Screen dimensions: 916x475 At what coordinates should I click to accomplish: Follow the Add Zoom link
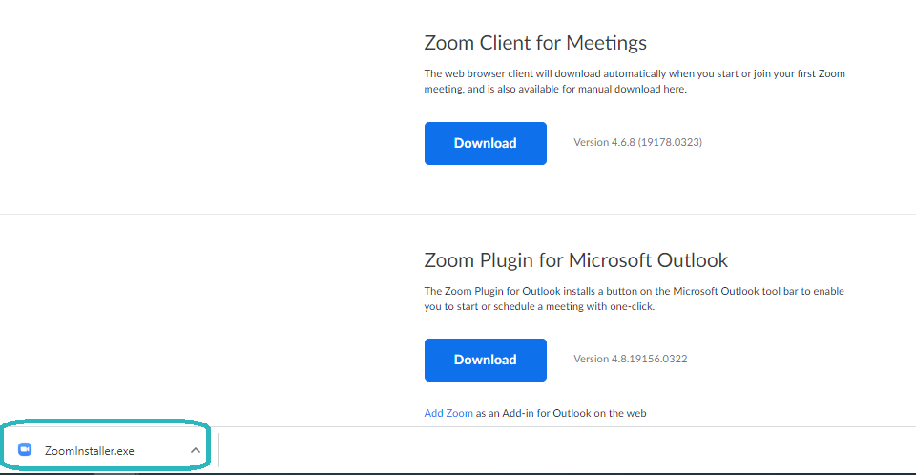pyautogui.click(x=448, y=413)
